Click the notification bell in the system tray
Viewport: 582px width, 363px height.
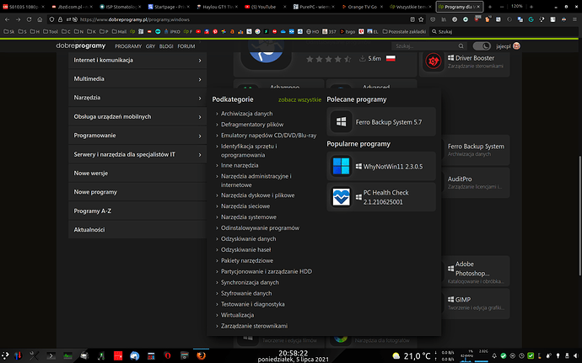coord(494,355)
